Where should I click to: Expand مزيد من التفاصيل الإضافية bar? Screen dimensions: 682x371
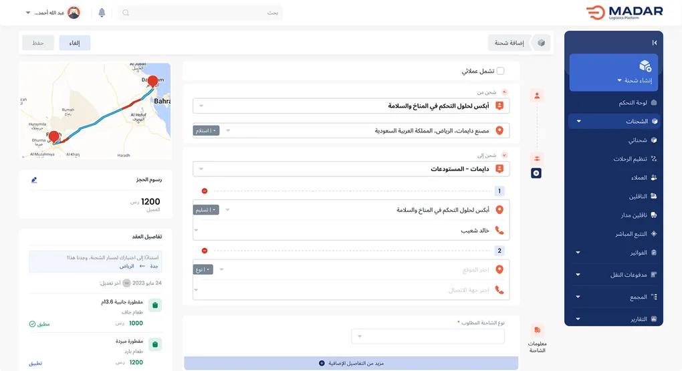pos(351,363)
